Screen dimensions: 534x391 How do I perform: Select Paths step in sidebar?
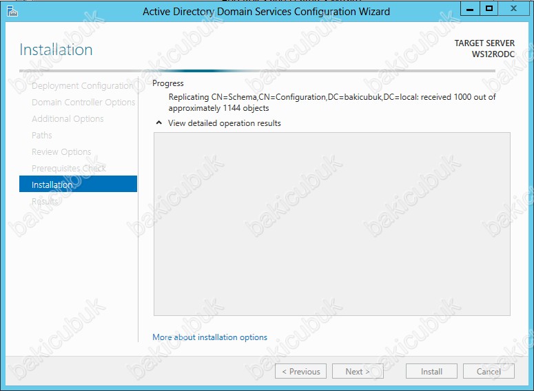[x=41, y=136]
